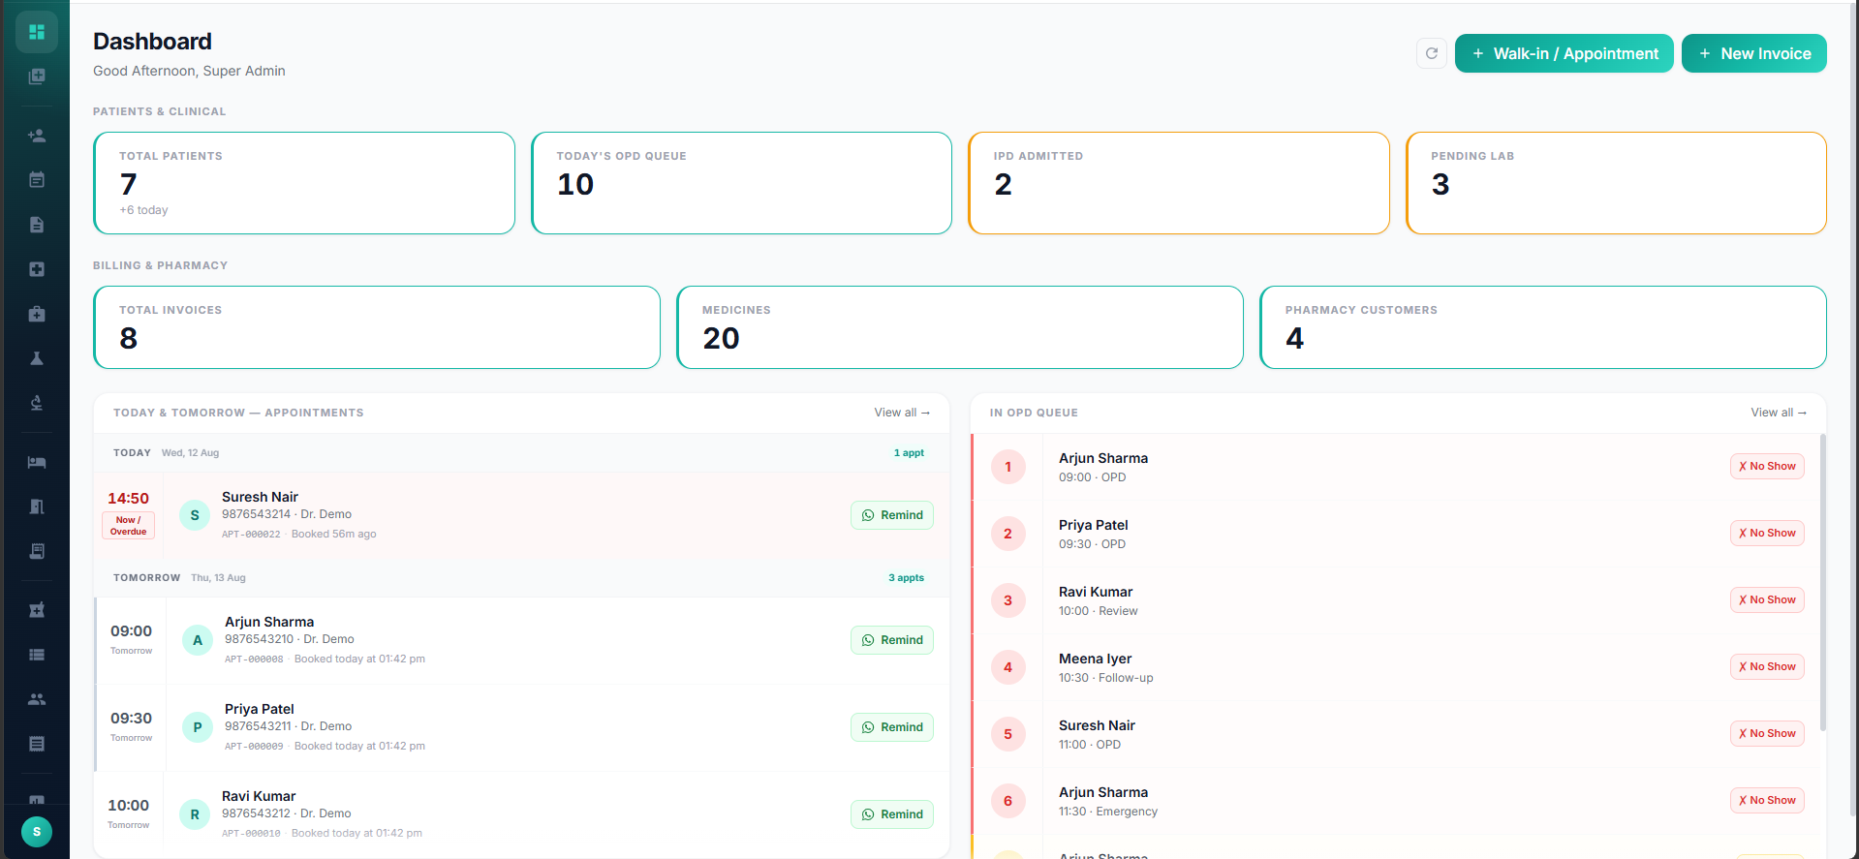Open the microscope icon in sidebar
This screenshot has width=1859, height=859.
pos(37,403)
